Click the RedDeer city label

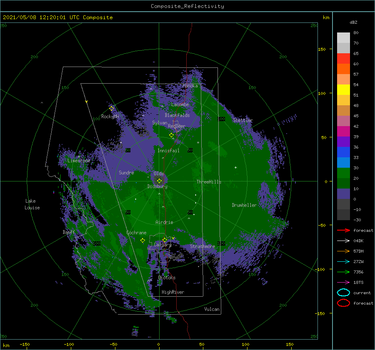177,126
